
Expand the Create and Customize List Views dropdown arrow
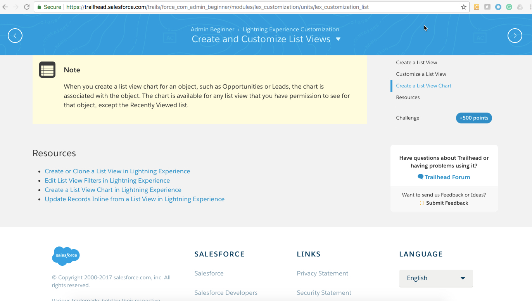pos(338,39)
